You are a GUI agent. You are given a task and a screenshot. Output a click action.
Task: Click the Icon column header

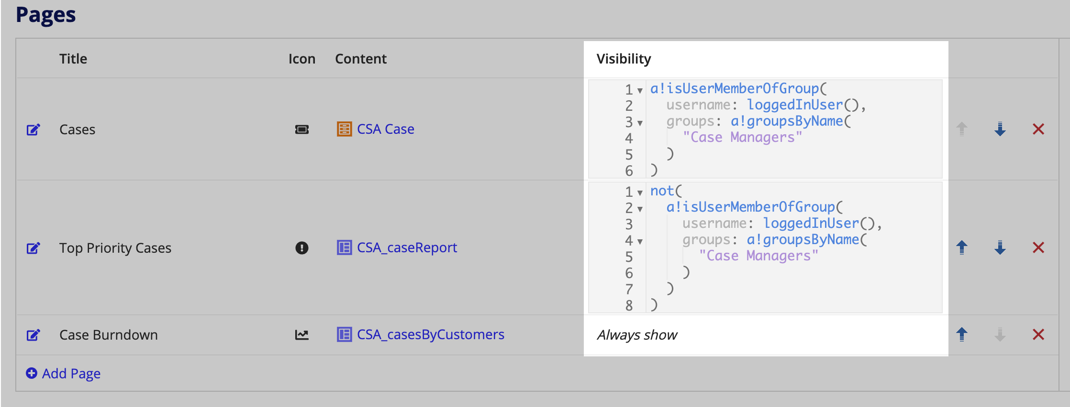coord(302,59)
